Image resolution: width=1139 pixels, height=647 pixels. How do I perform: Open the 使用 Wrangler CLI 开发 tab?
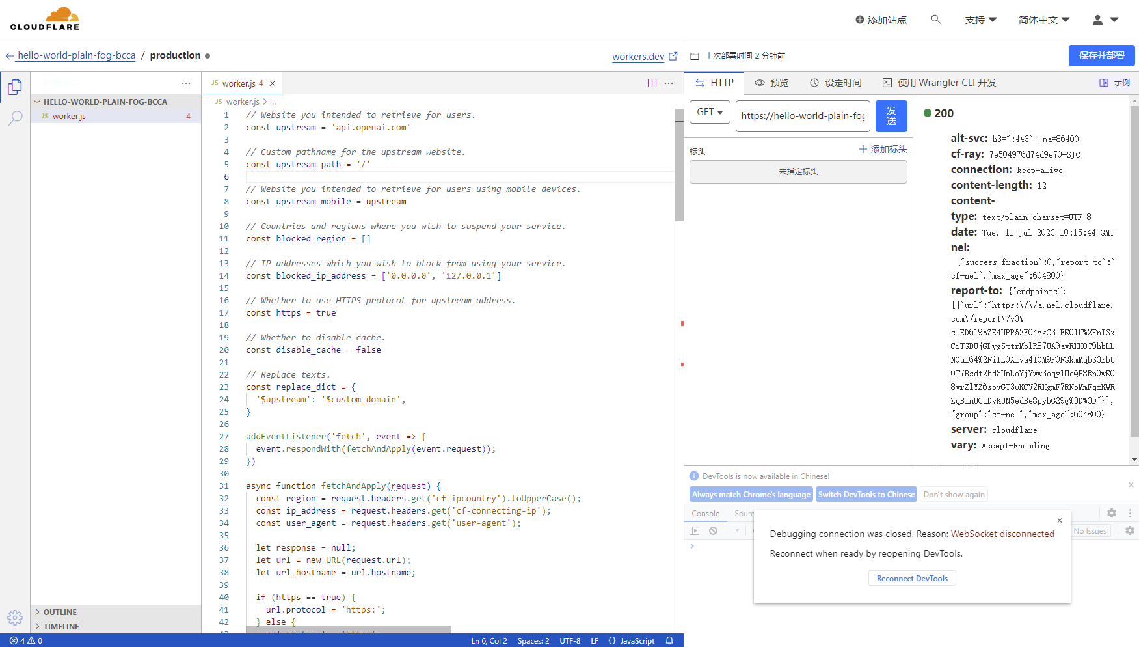tap(939, 83)
